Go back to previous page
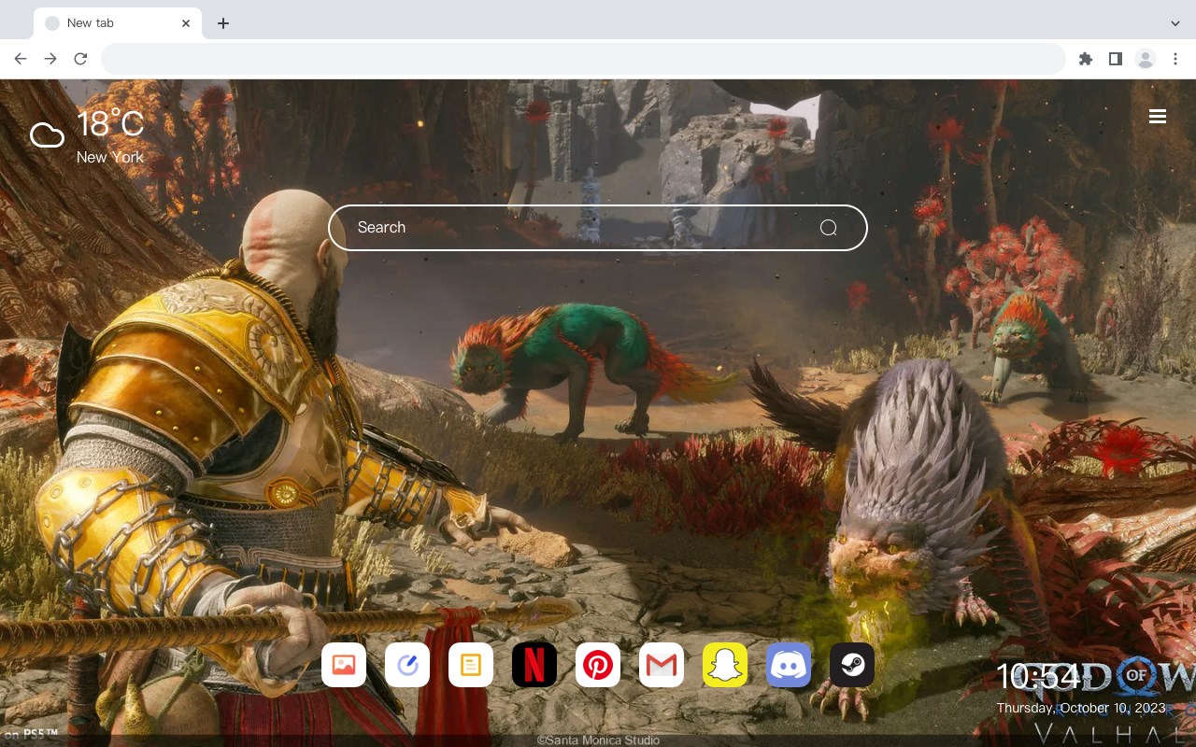 coord(21,59)
